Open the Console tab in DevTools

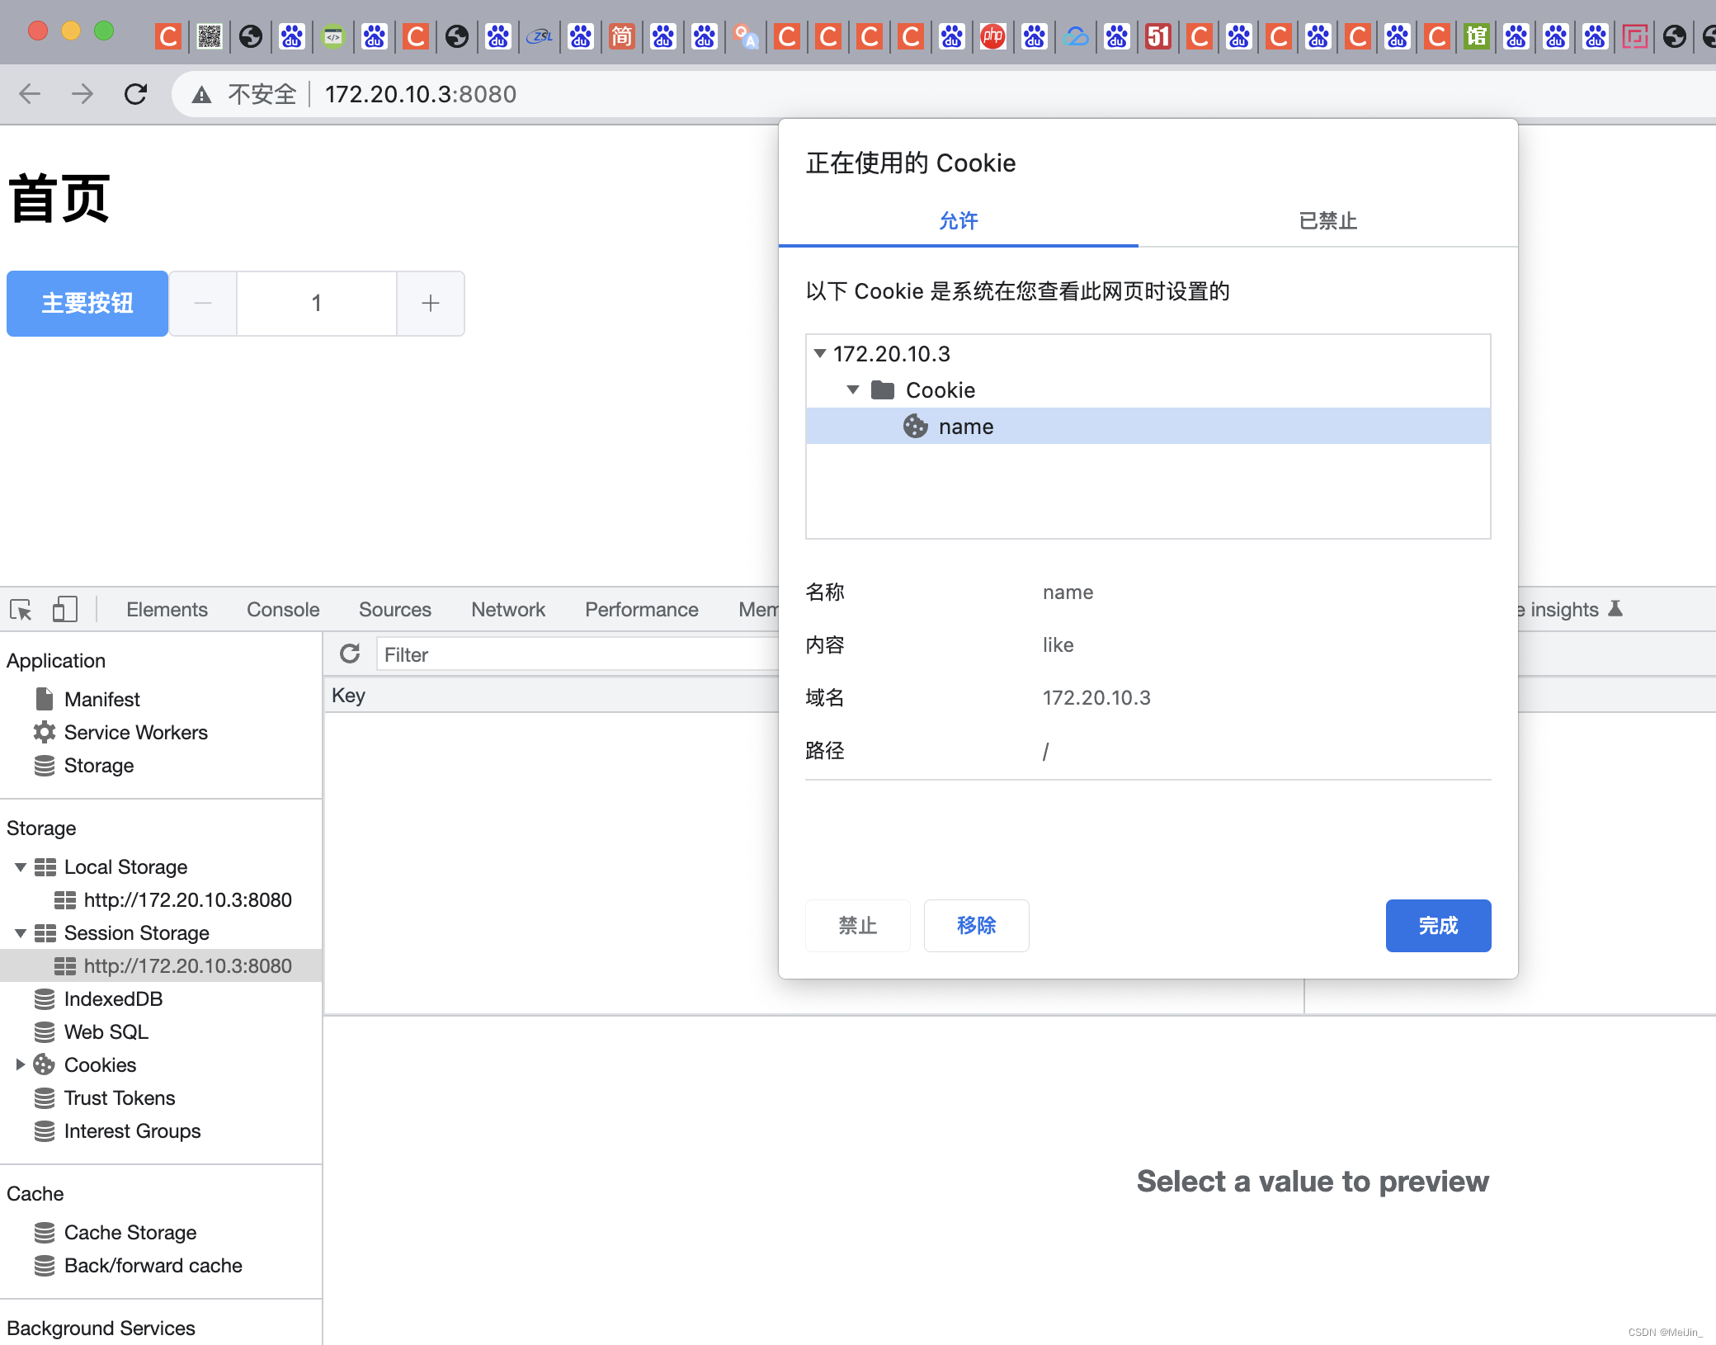coord(283,609)
